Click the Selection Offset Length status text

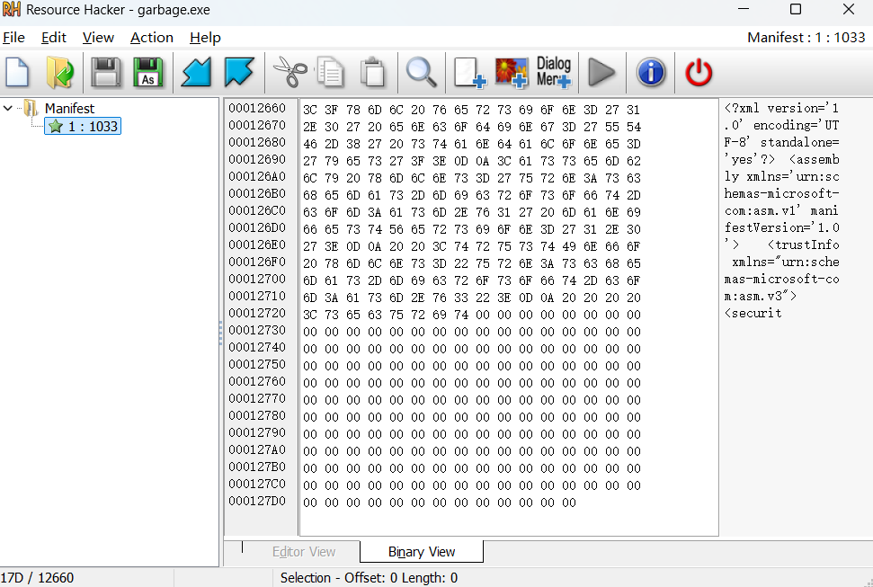pyautogui.click(x=369, y=578)
